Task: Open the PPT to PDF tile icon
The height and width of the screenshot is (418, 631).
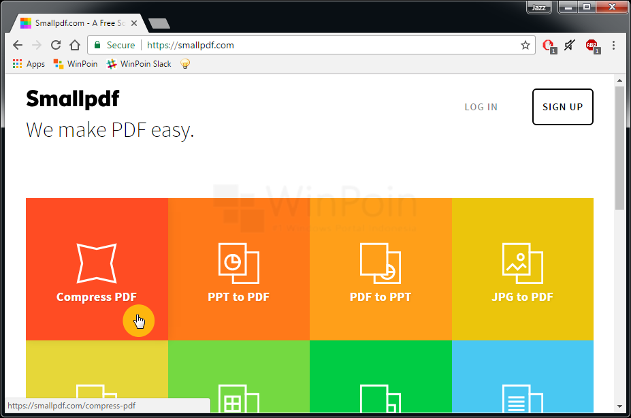Action: (x=239, y=263)
